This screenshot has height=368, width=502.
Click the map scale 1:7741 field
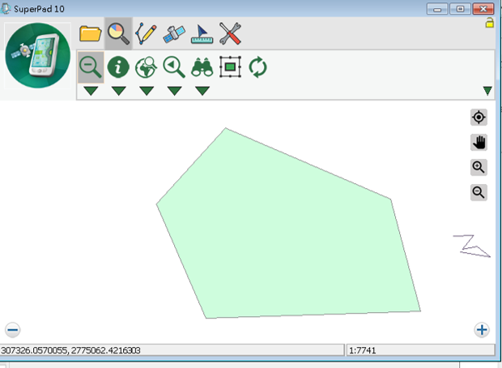[x=421, y=350]
